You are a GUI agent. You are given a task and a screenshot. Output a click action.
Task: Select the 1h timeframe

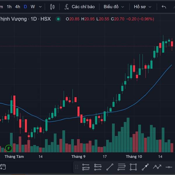click(x=9, y=7)
